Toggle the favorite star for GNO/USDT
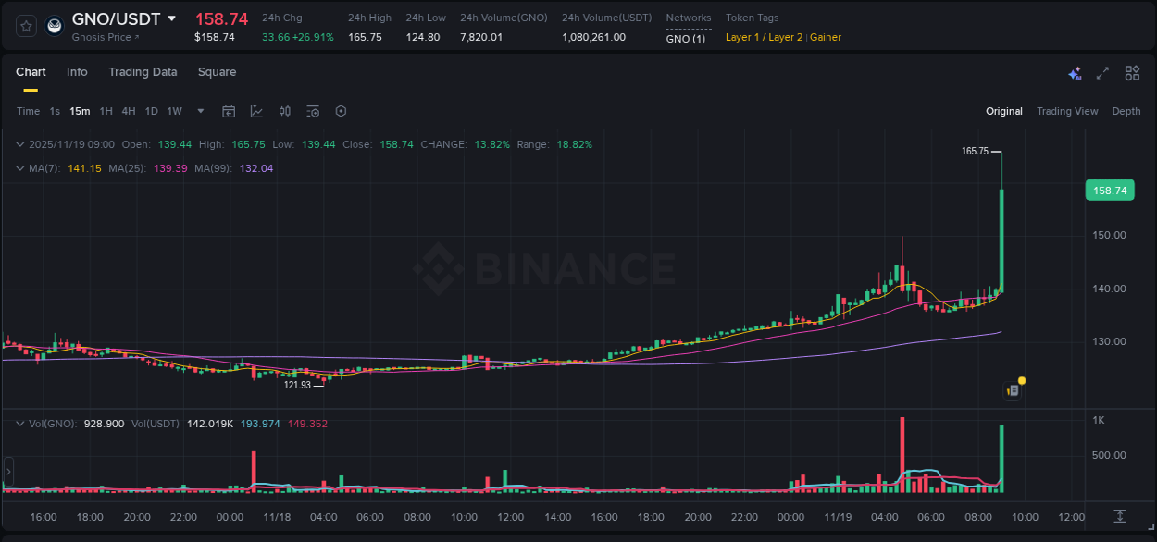The width and height of the screenshot is (1157, 542). click(x=25, y=25)
